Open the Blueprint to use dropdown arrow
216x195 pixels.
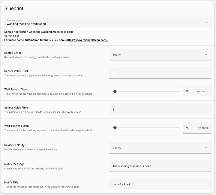click(x=206, y=22)
